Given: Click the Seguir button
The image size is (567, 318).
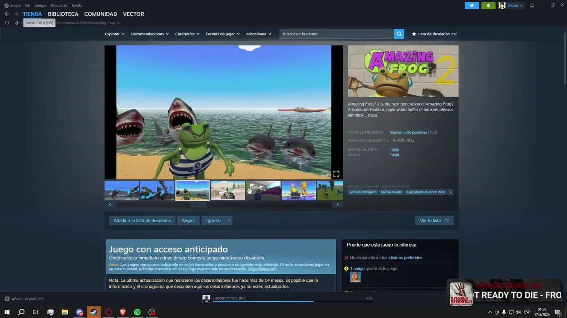Looking at the screenshot, I should [188, 220].
